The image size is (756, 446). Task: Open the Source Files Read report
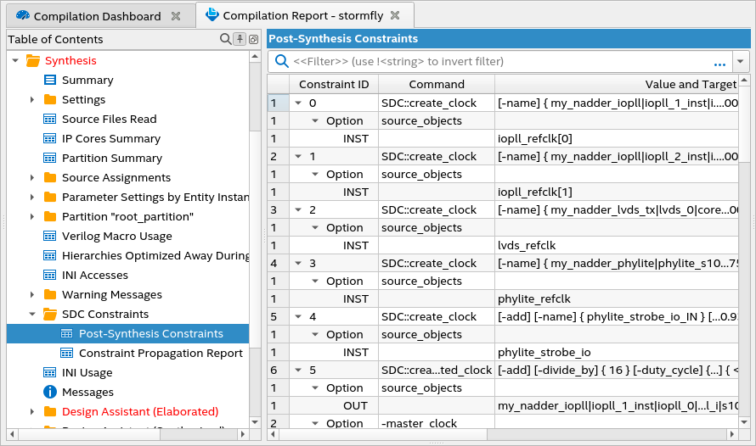tap(109, 120)
